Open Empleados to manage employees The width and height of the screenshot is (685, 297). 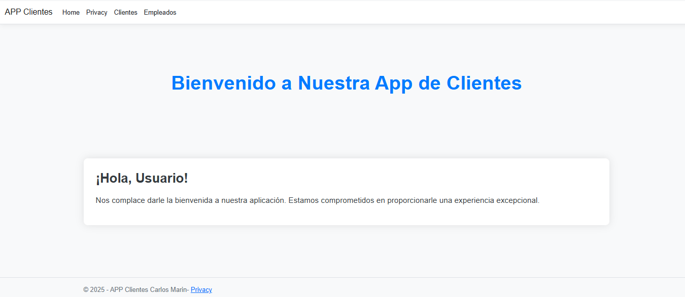[160, 12]
